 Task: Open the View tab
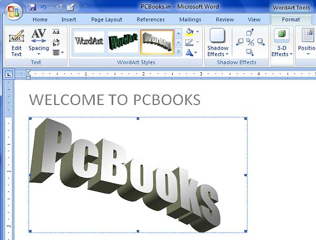click(254, 20)
